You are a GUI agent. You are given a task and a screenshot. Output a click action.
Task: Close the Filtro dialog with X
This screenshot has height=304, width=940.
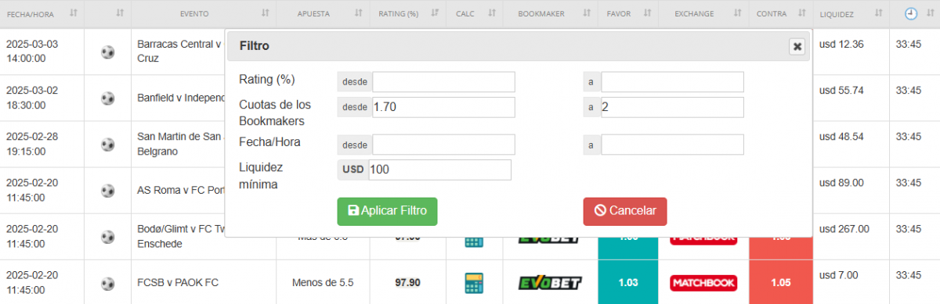(797, 47)
